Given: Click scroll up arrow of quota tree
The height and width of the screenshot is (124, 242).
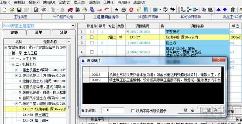Looking at the screenshot, I should point(69,41).
